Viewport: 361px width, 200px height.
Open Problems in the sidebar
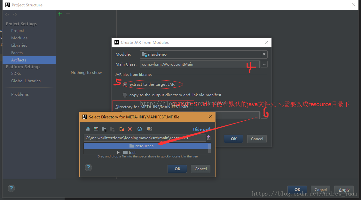[20, 94]
